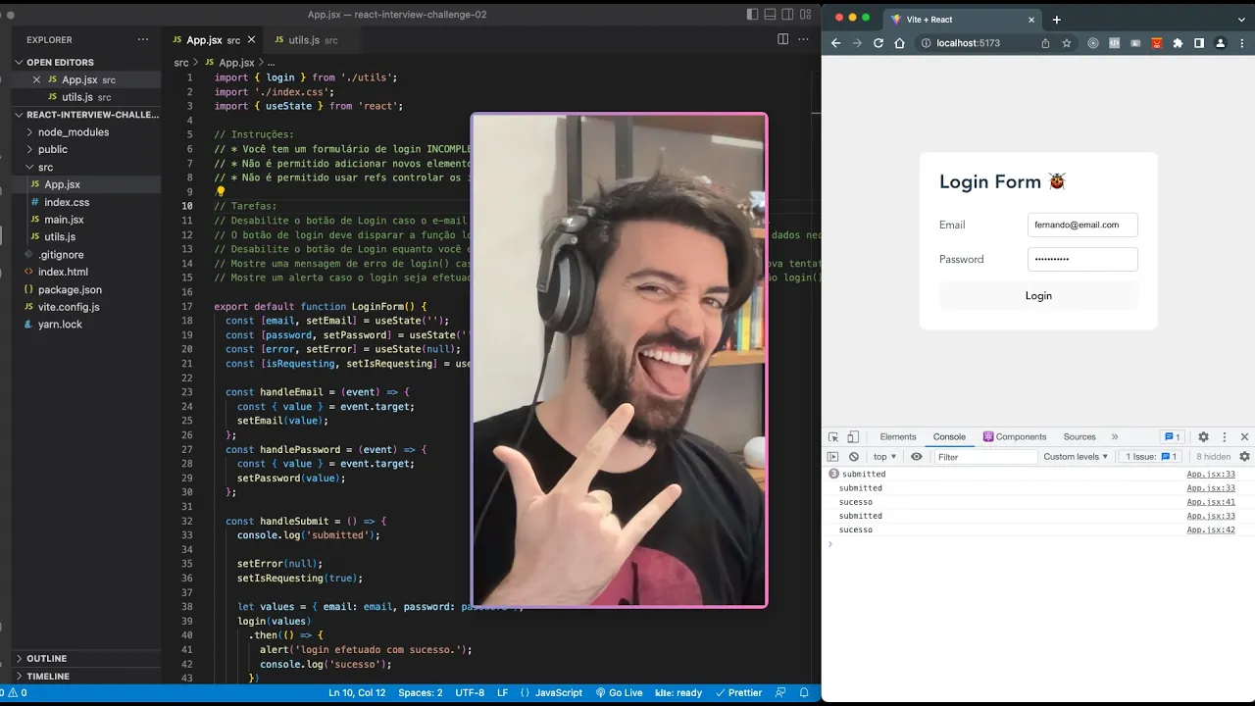Open Chrome three-dot menu
The height and width of the screenshot is (706, 1255).
[x=1241, y=43]
